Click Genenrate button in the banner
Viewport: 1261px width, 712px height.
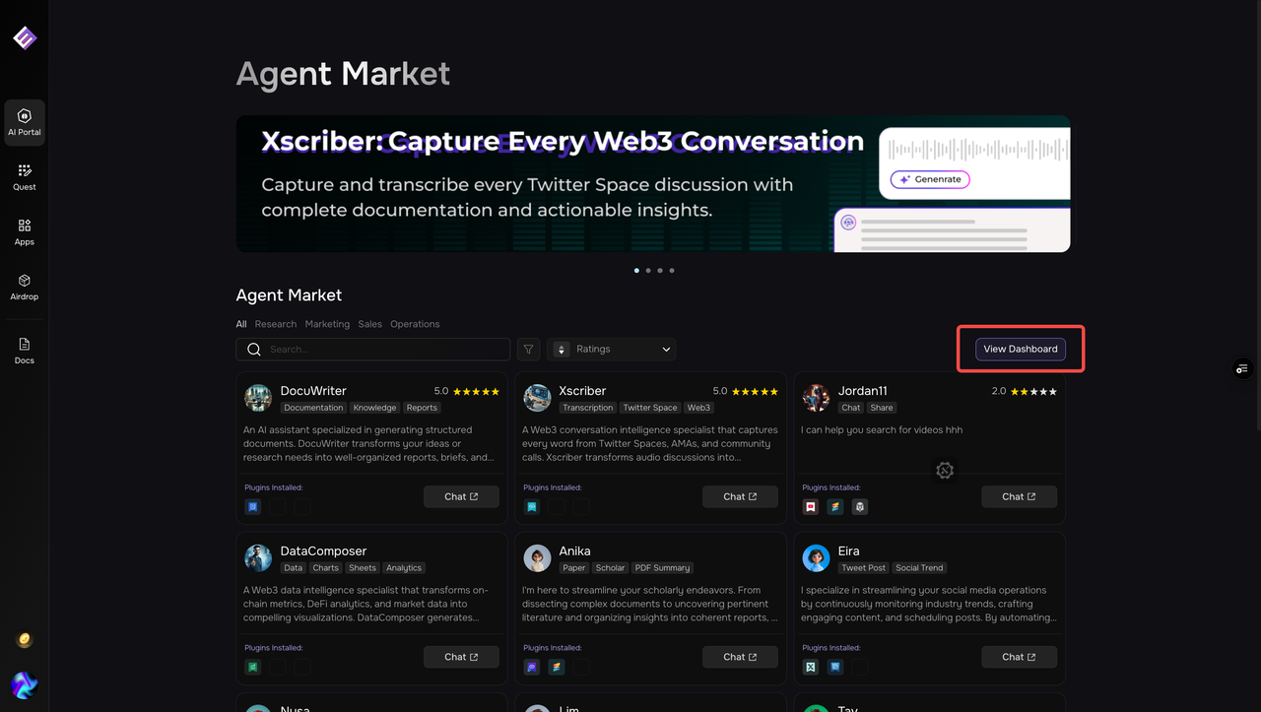[x=930, y=179]
